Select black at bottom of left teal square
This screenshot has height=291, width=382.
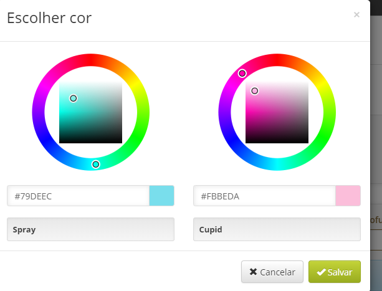click(90, 141)
